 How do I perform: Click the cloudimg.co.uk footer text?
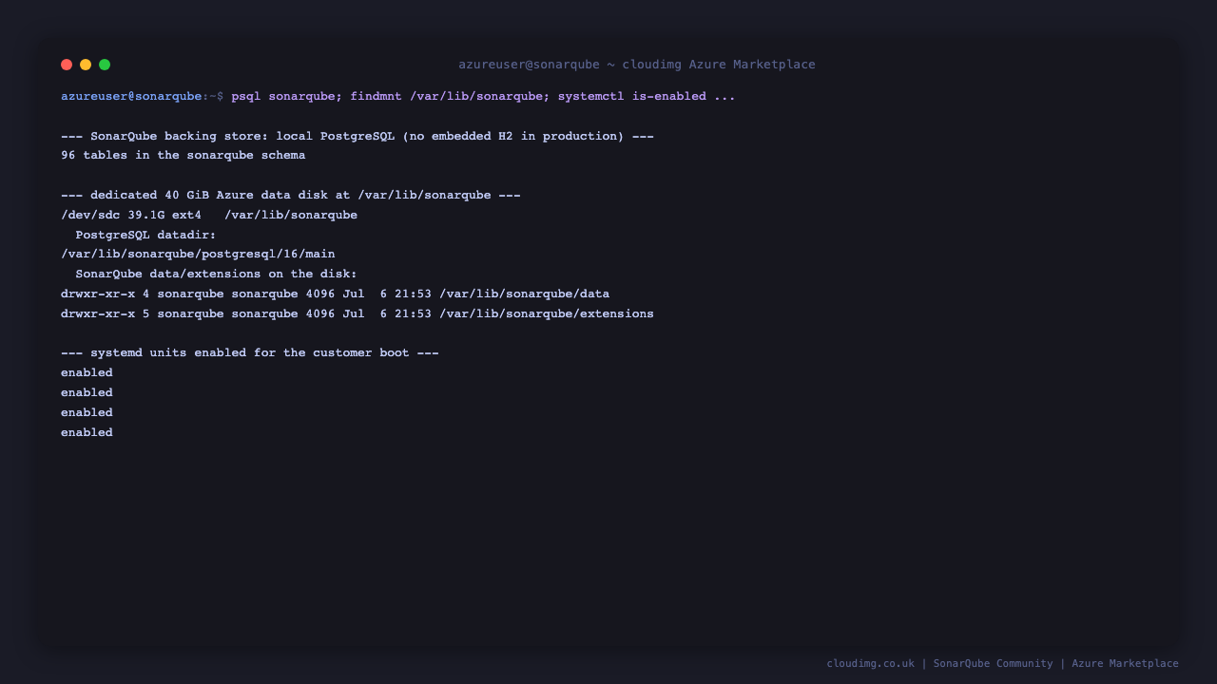tap(870, 663)
